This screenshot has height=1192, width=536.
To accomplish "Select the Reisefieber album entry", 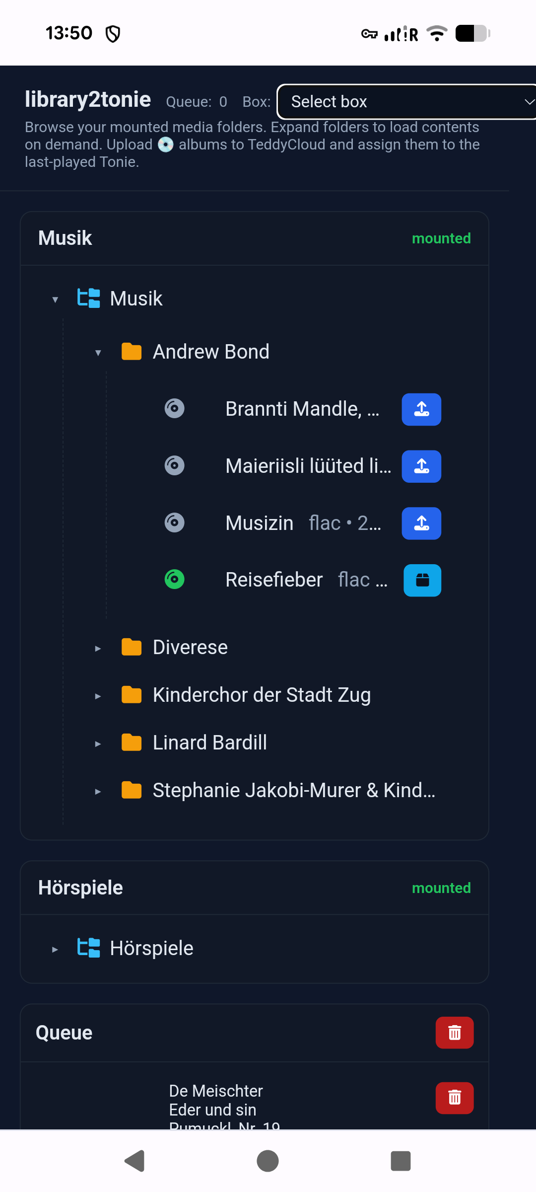I will [x=274, y=580].
